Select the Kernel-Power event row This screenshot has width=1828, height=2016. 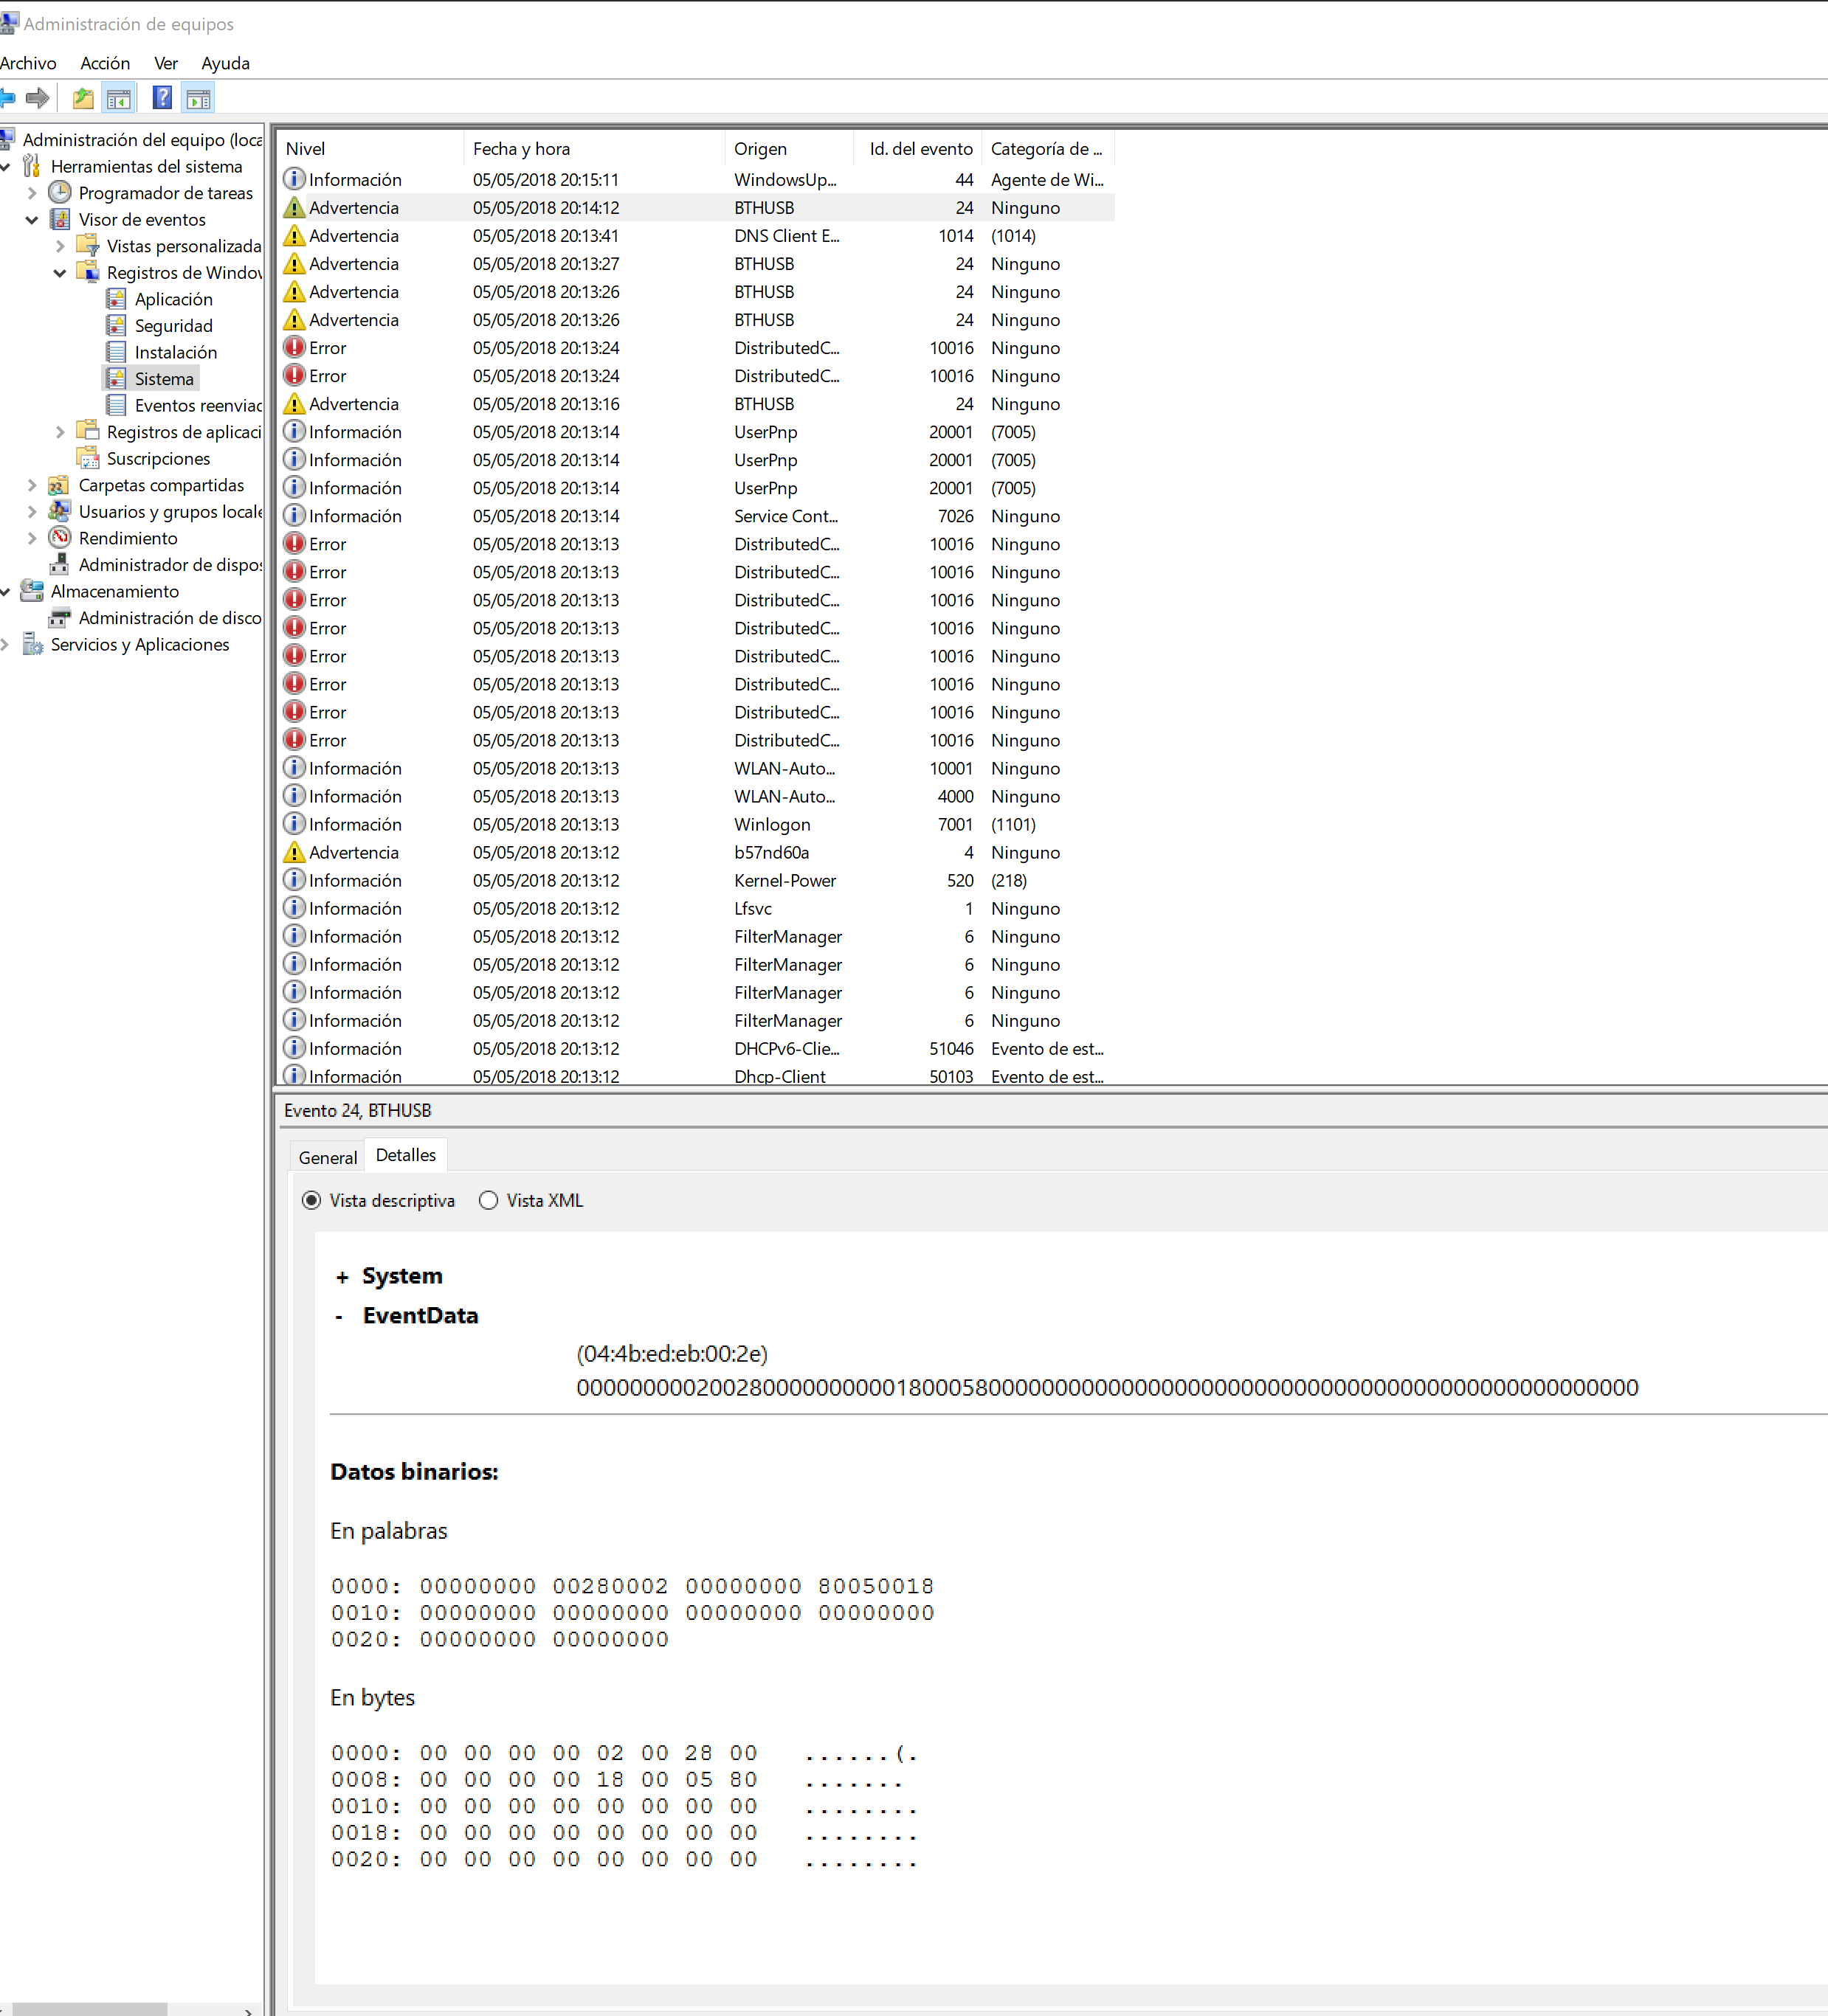[784, 880]
